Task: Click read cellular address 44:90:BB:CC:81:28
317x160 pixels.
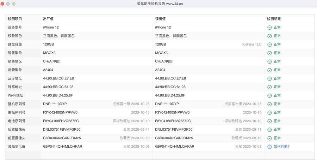Action: [170, 87]
